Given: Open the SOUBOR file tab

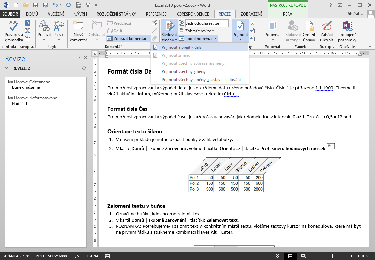Looking at the screenshot, I should coord(10,14).
